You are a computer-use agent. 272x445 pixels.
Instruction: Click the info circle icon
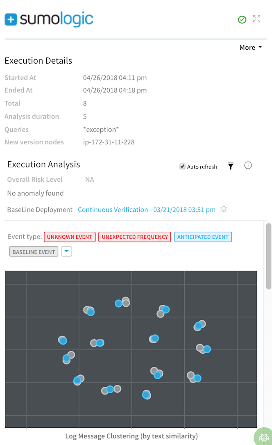(248, 165)
